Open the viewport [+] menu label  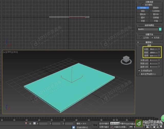pyautogui.click(x=4, y=52)
